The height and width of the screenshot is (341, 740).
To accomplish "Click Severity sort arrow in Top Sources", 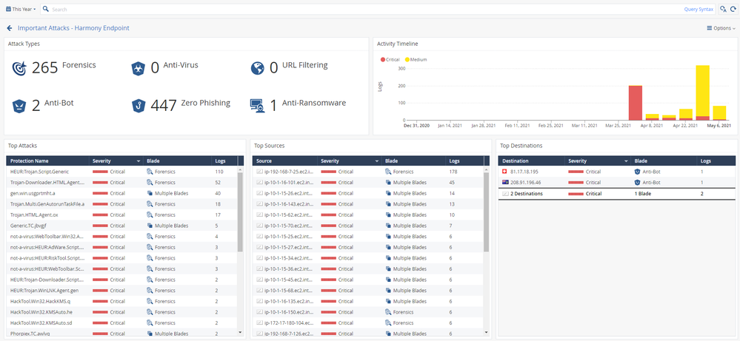I will 378,161.
